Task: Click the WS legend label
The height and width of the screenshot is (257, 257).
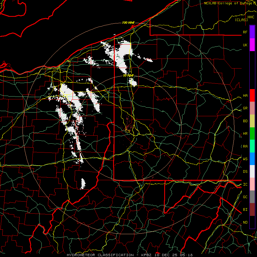Action: [245, 159]
